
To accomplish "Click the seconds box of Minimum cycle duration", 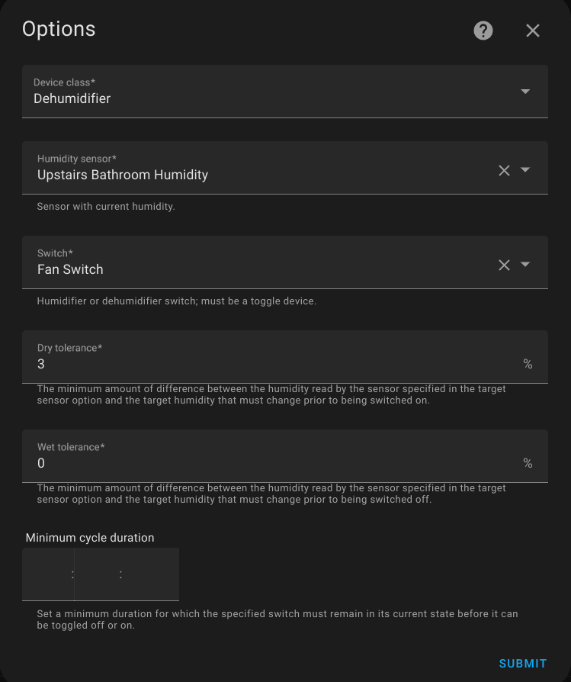I will pyautogui.click(x=151, y=574).
